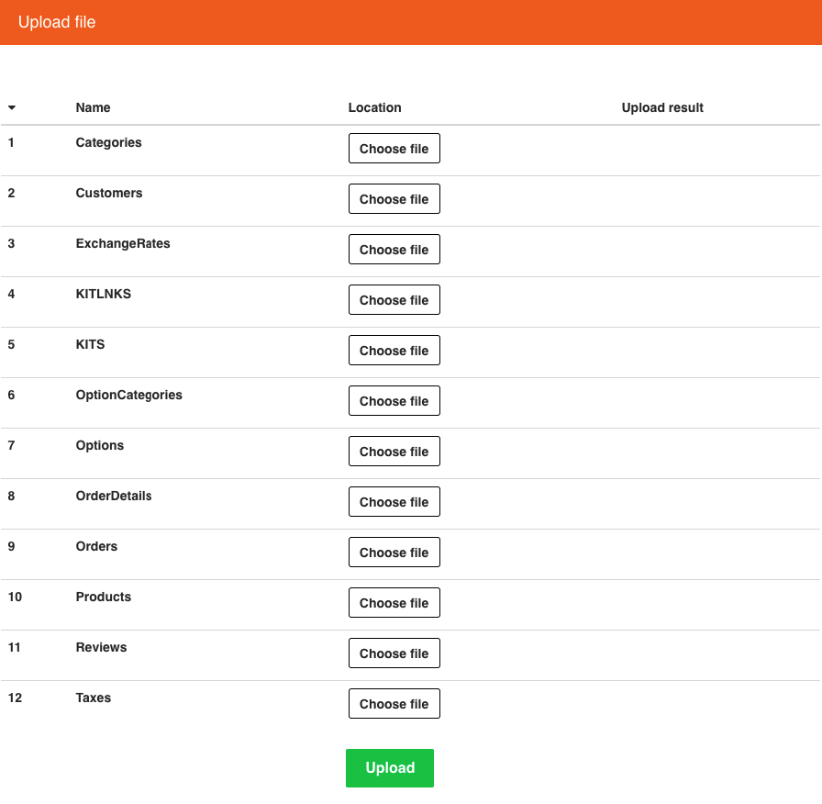Choose file for Customers row
This screenshot has width=822, height=804.
pyautogui.click(x=394, y=199)
